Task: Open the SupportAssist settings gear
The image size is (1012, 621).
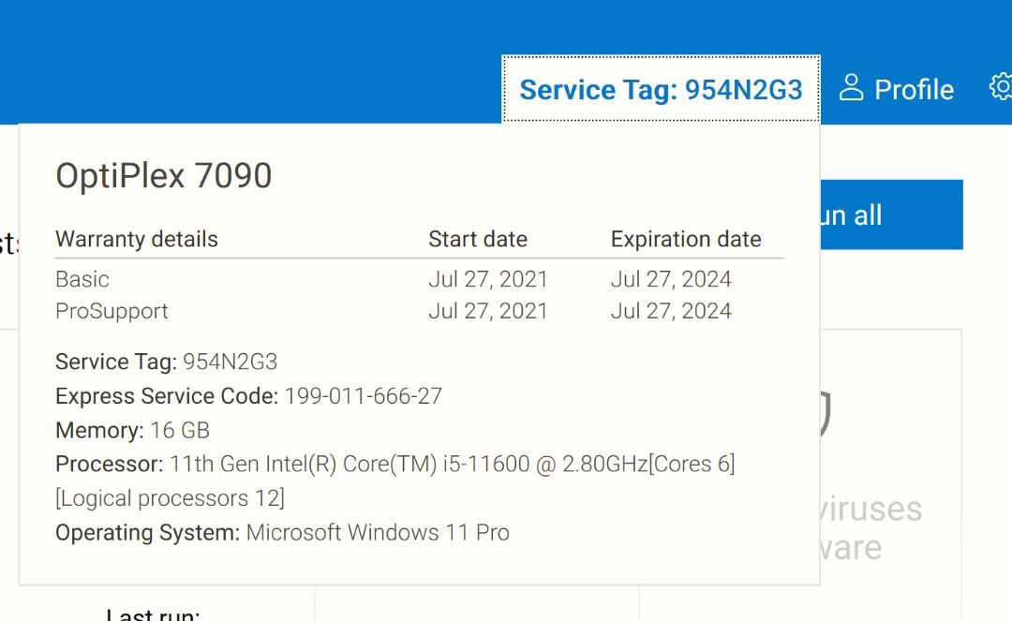Action: (x=1001, y=86)
